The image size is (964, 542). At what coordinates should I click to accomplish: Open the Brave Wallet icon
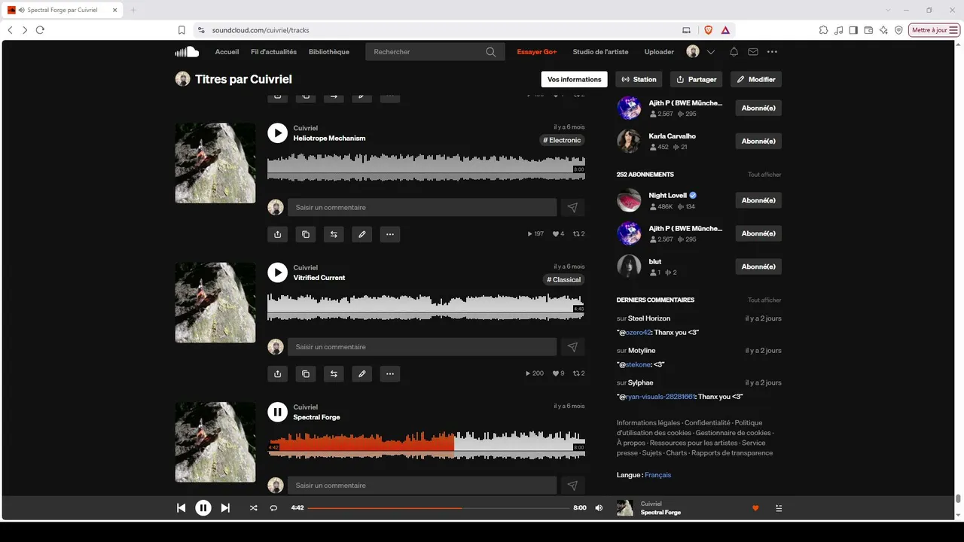pyautogui.click(x=868, y=30)
